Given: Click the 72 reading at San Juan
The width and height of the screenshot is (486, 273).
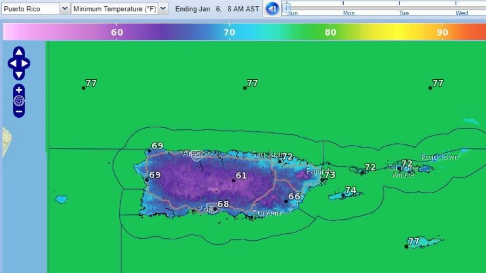Looking at the screenshot, I should [x=280, y=161].
